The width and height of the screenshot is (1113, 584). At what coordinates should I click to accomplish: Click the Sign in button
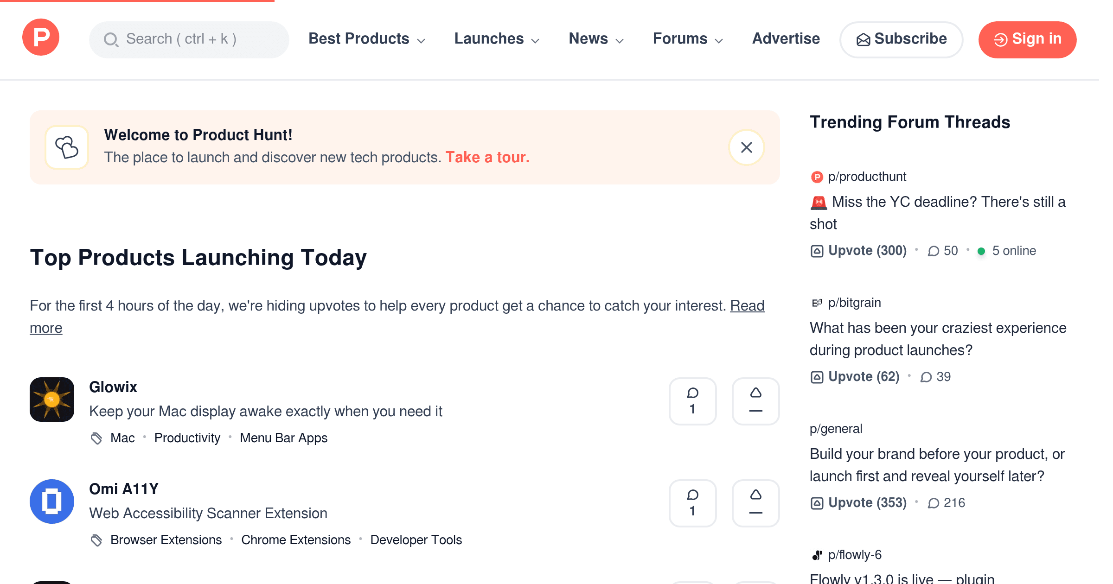coord(1028,39)
